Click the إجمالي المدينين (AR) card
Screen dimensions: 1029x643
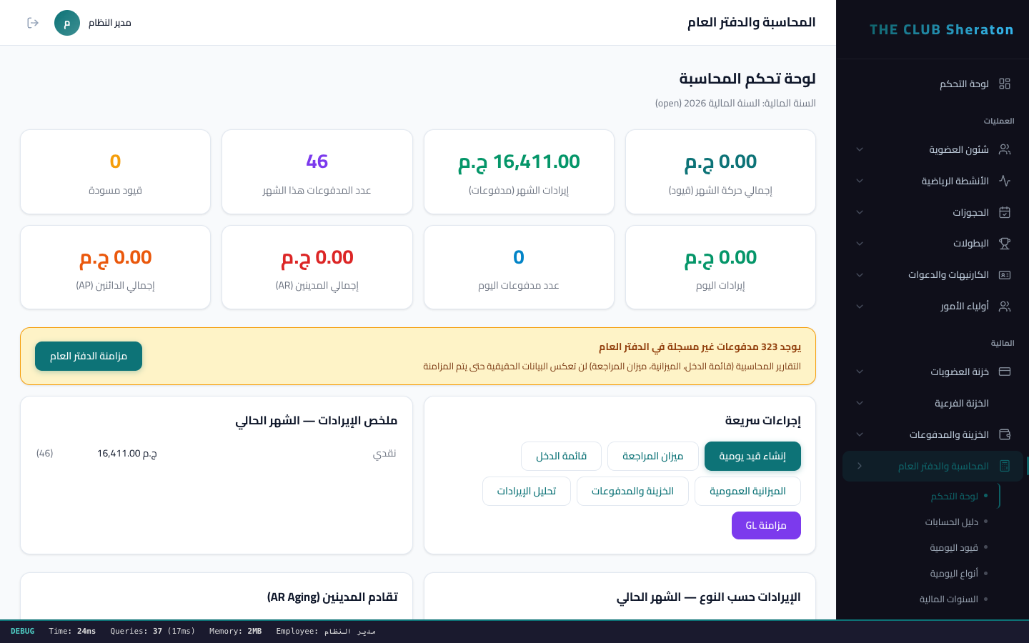point(317,267)
